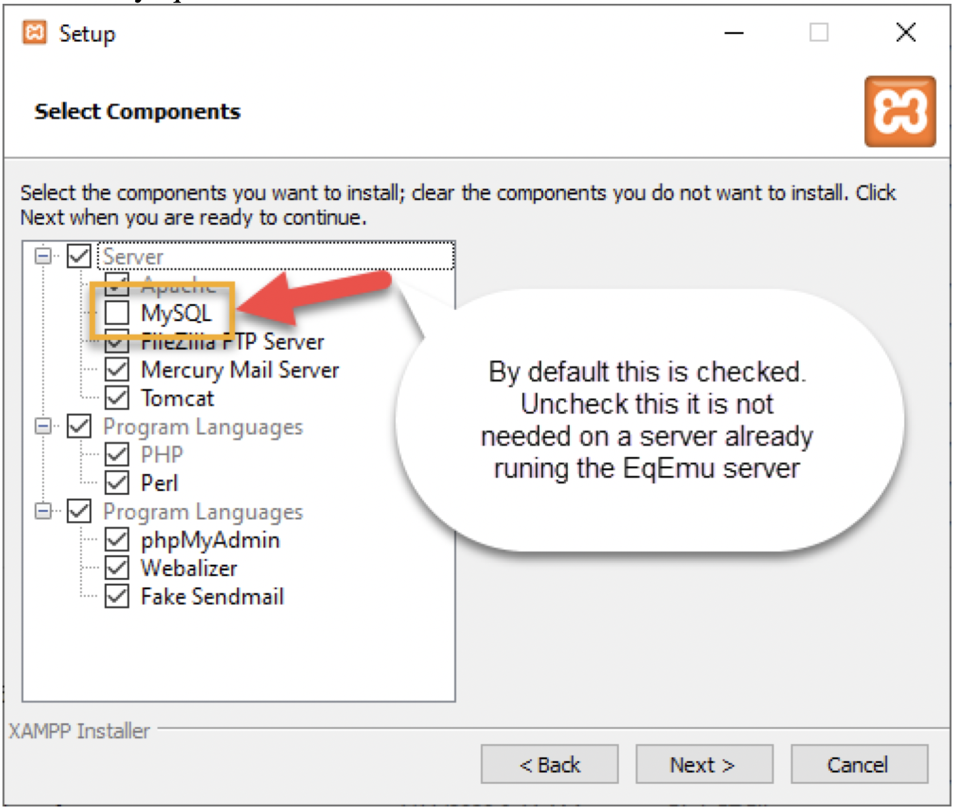The image size is (954, 809).
Task: Uncheck the Mercury Mail Server component
Action: coord(117,370)
